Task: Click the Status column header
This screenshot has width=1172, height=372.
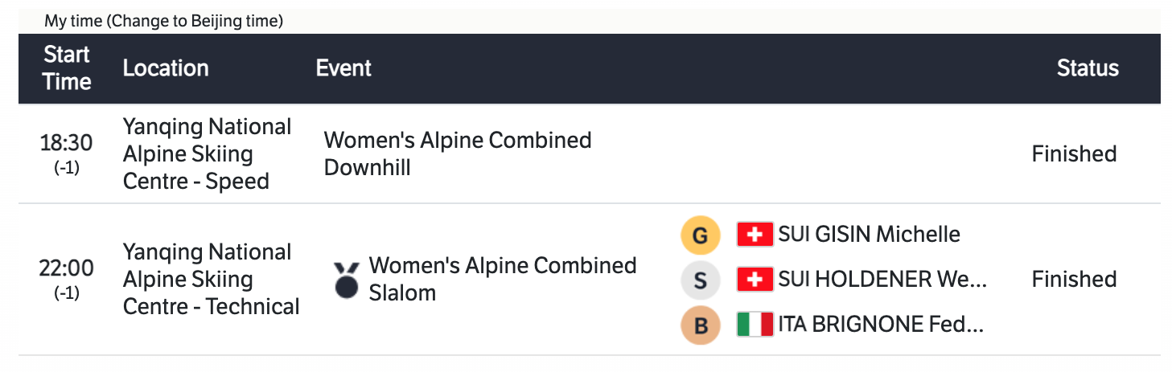Action: [x=1088, y=68]
